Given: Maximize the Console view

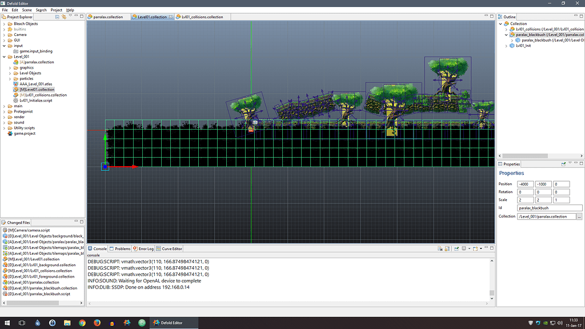Looking at the screenshot, I should click(492, 248).
